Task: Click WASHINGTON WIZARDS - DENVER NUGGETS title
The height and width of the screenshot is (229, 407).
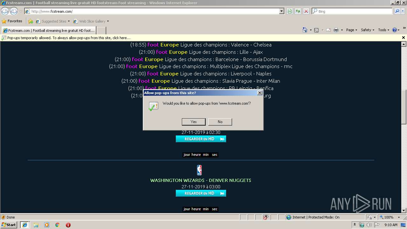Action: pyautogui.click(x=201, y=180)
